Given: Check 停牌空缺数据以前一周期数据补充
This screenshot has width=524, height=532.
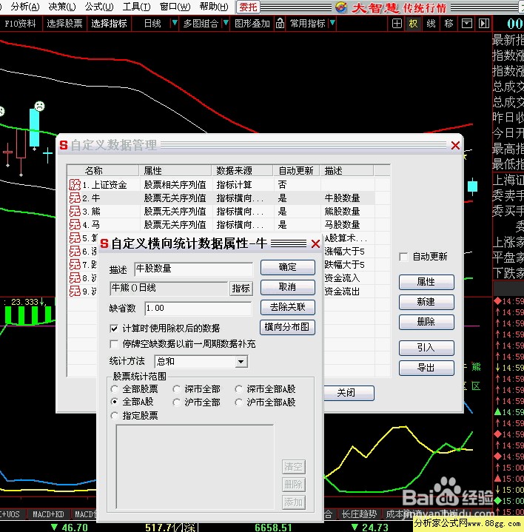Looking at the screenshot, I should tap(114, 344).
